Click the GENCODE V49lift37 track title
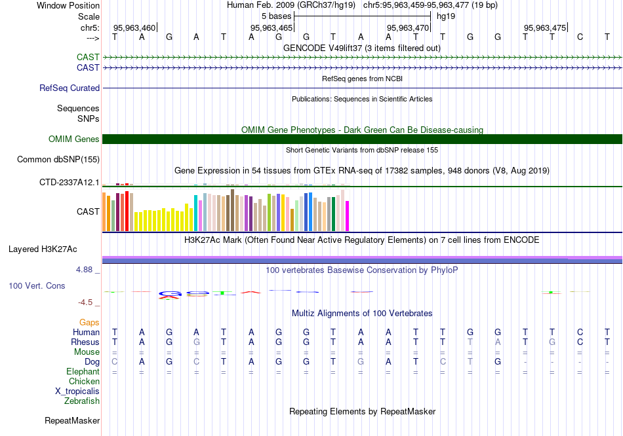 (x=362, y=48)
